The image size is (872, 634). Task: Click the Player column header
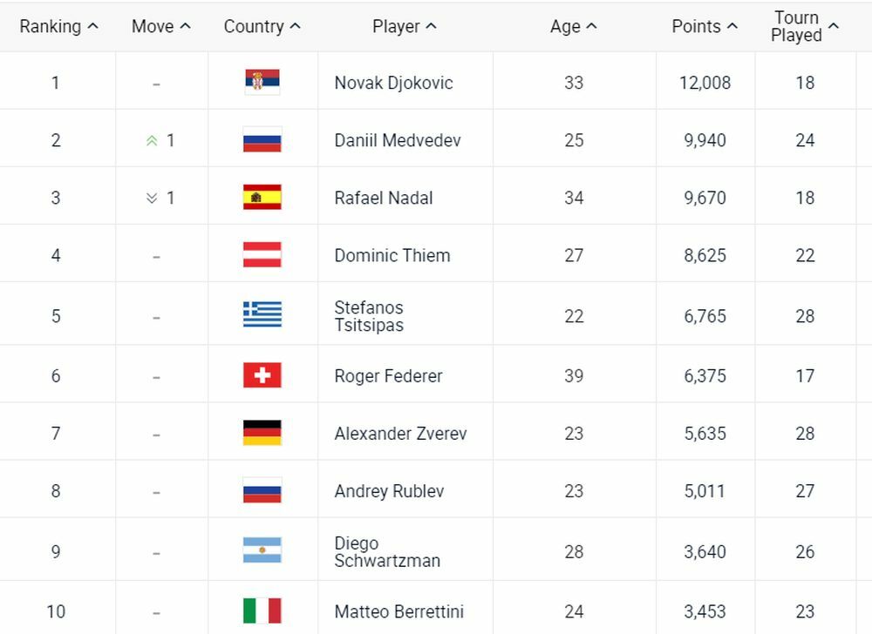coord(404,26)
